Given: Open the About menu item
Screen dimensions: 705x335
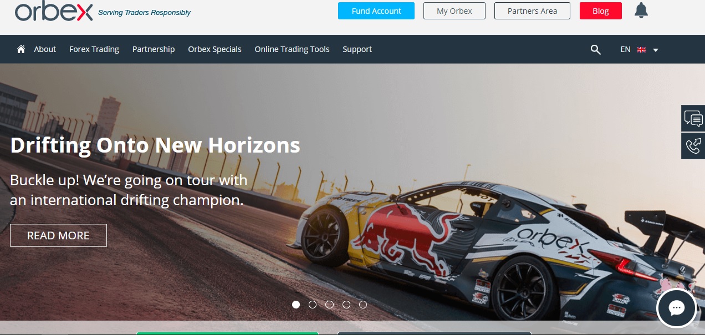Looking at the screenshot, I should tap(45, 49).
